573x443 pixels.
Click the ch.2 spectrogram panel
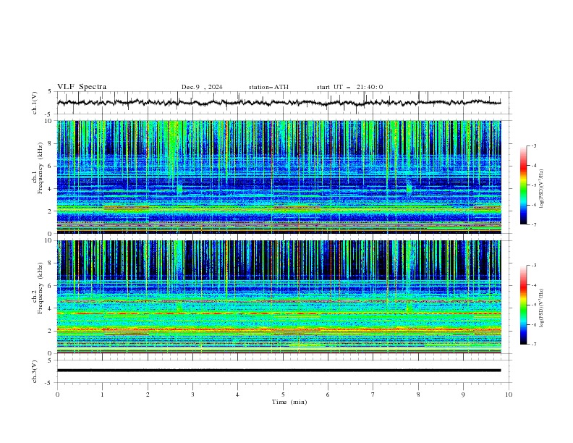coord(279,297)
